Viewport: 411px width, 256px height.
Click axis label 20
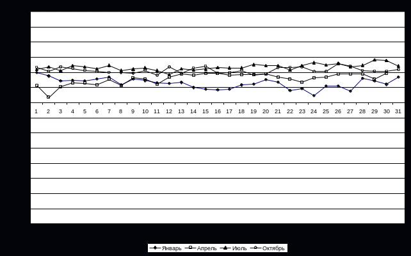266,111
